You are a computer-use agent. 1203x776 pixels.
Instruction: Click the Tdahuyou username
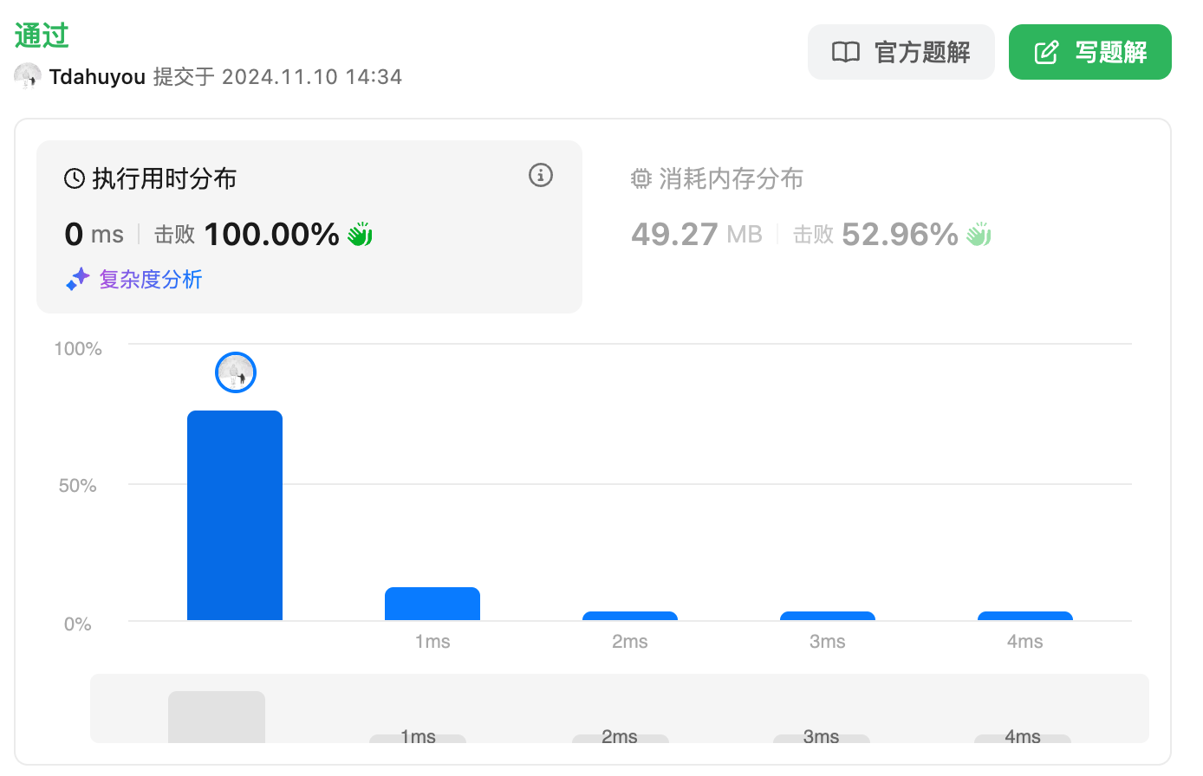[97, 77]
